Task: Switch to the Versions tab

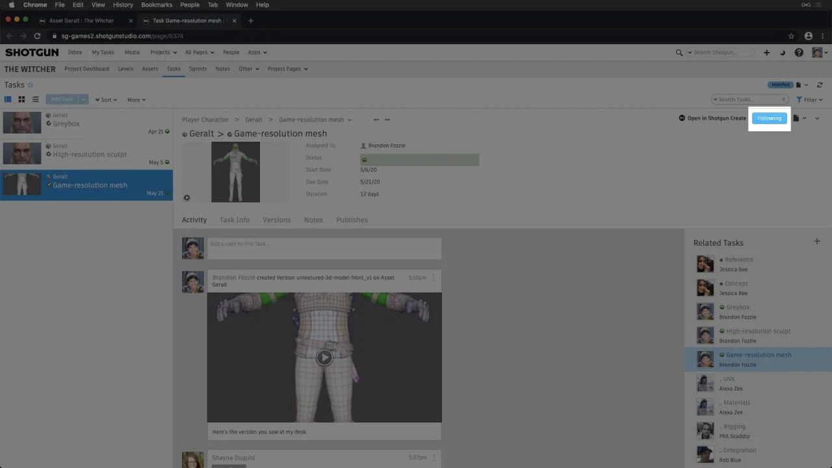Action: point(277,220)
